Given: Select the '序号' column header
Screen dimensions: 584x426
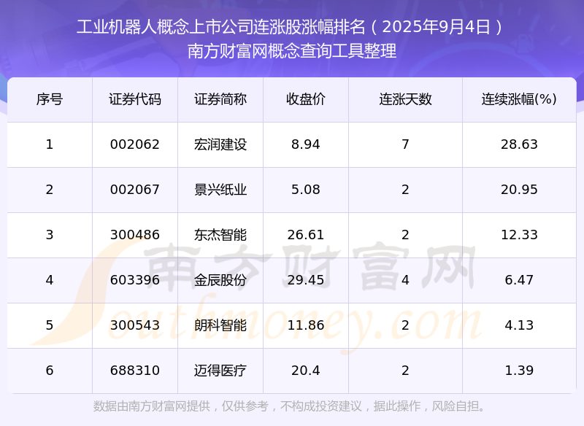Looking at the screenshot, I should click(50, 99).
